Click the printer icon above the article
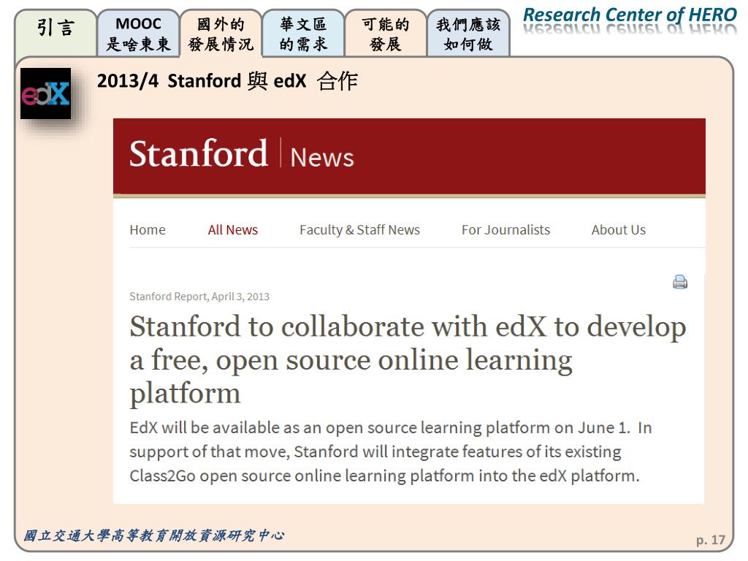This screenshot has width=748, height=561. pyautogui.click(x=680, y=282)
